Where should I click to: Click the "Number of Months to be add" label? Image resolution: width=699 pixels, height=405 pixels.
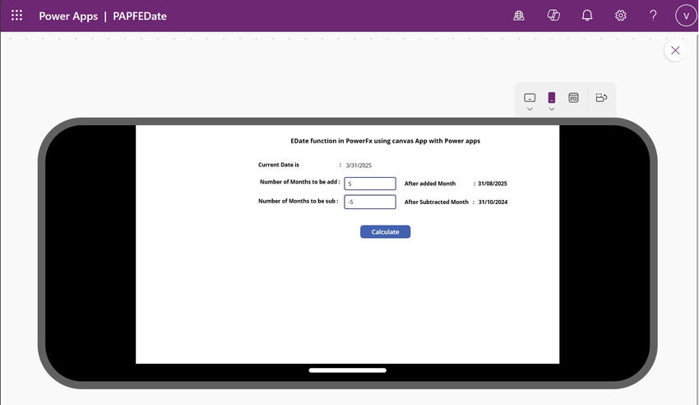(299, 182)
